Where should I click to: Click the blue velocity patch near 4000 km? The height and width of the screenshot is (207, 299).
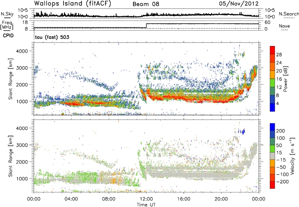(x=241, y=131)
